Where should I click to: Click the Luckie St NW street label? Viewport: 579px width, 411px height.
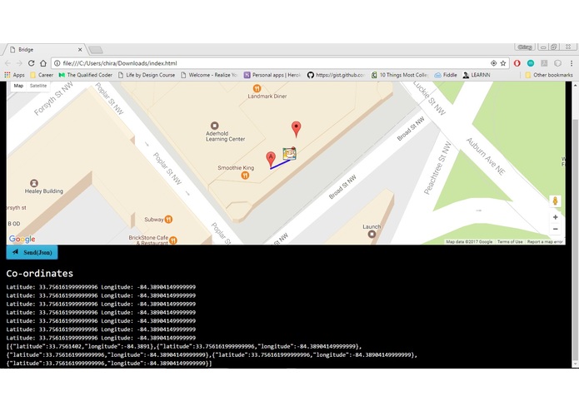coord(429,98)
